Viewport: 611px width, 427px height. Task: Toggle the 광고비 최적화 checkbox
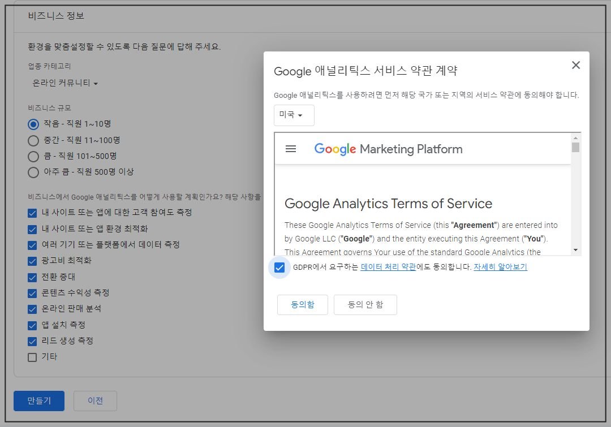32,261
